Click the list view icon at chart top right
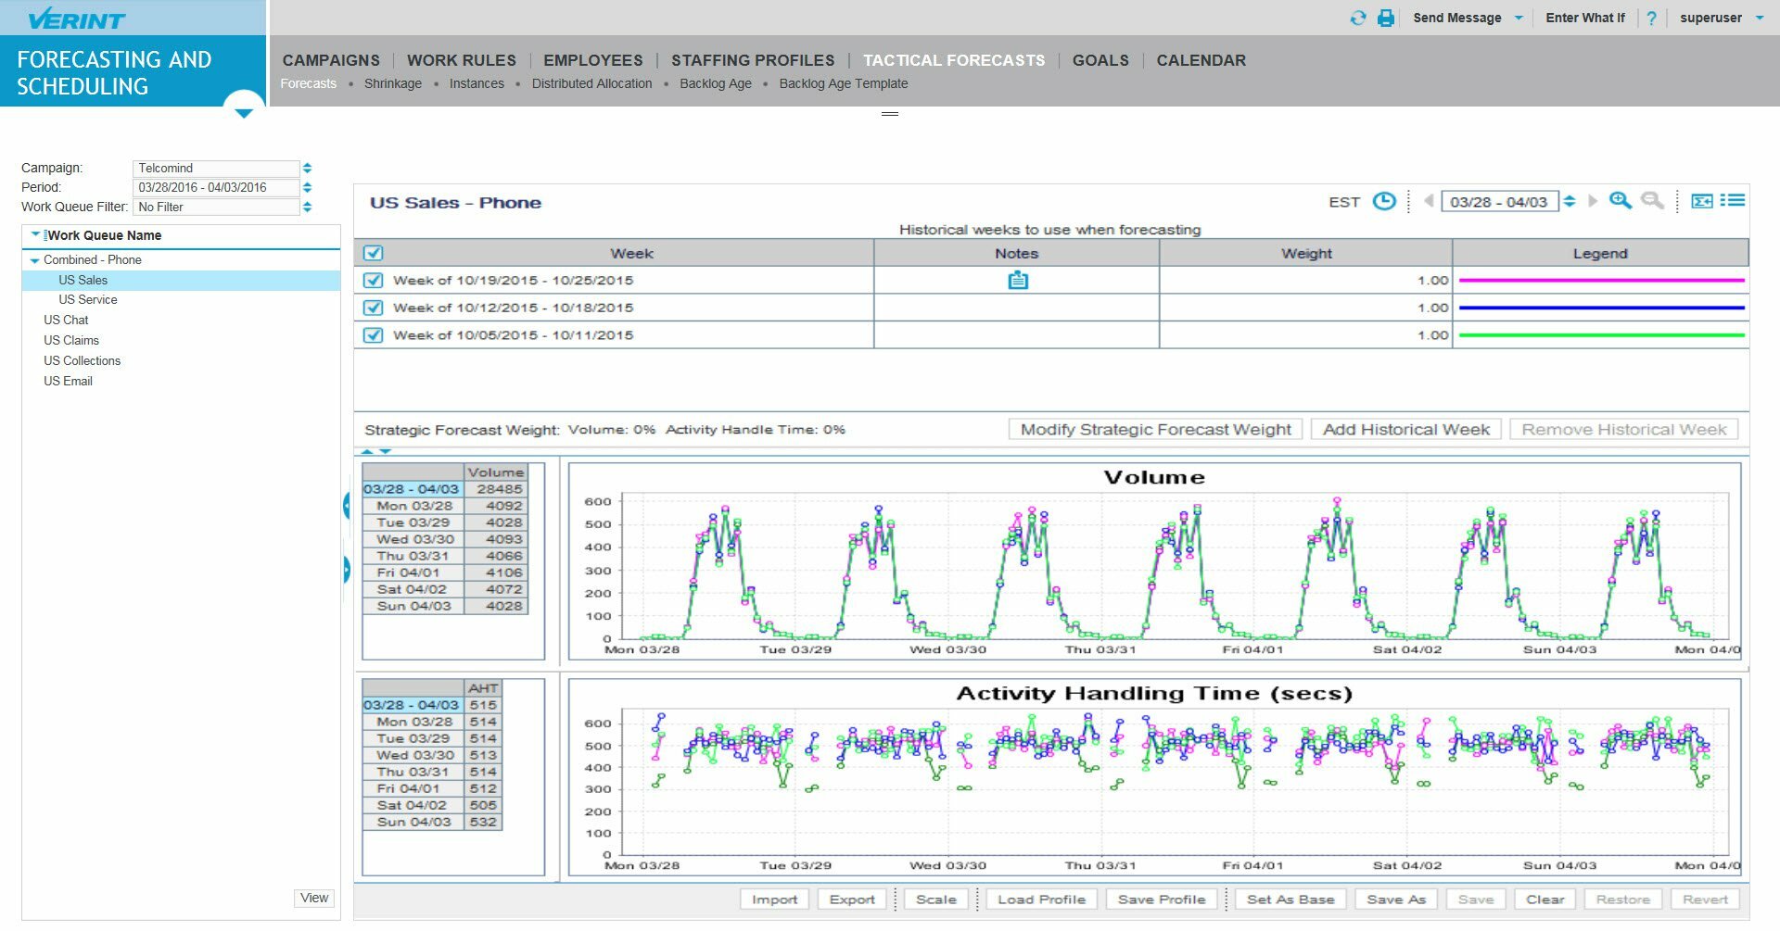The image size is (1780, 931). (x=1735, y=200)
